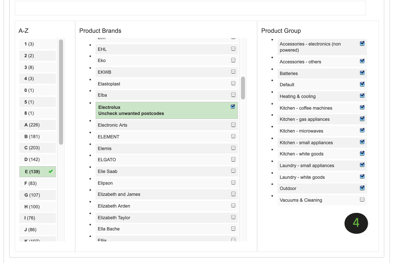This screenshot has height=263, width=396.
Task: Check the Elizabeth and James checkbox
Action: coord(233,194)
